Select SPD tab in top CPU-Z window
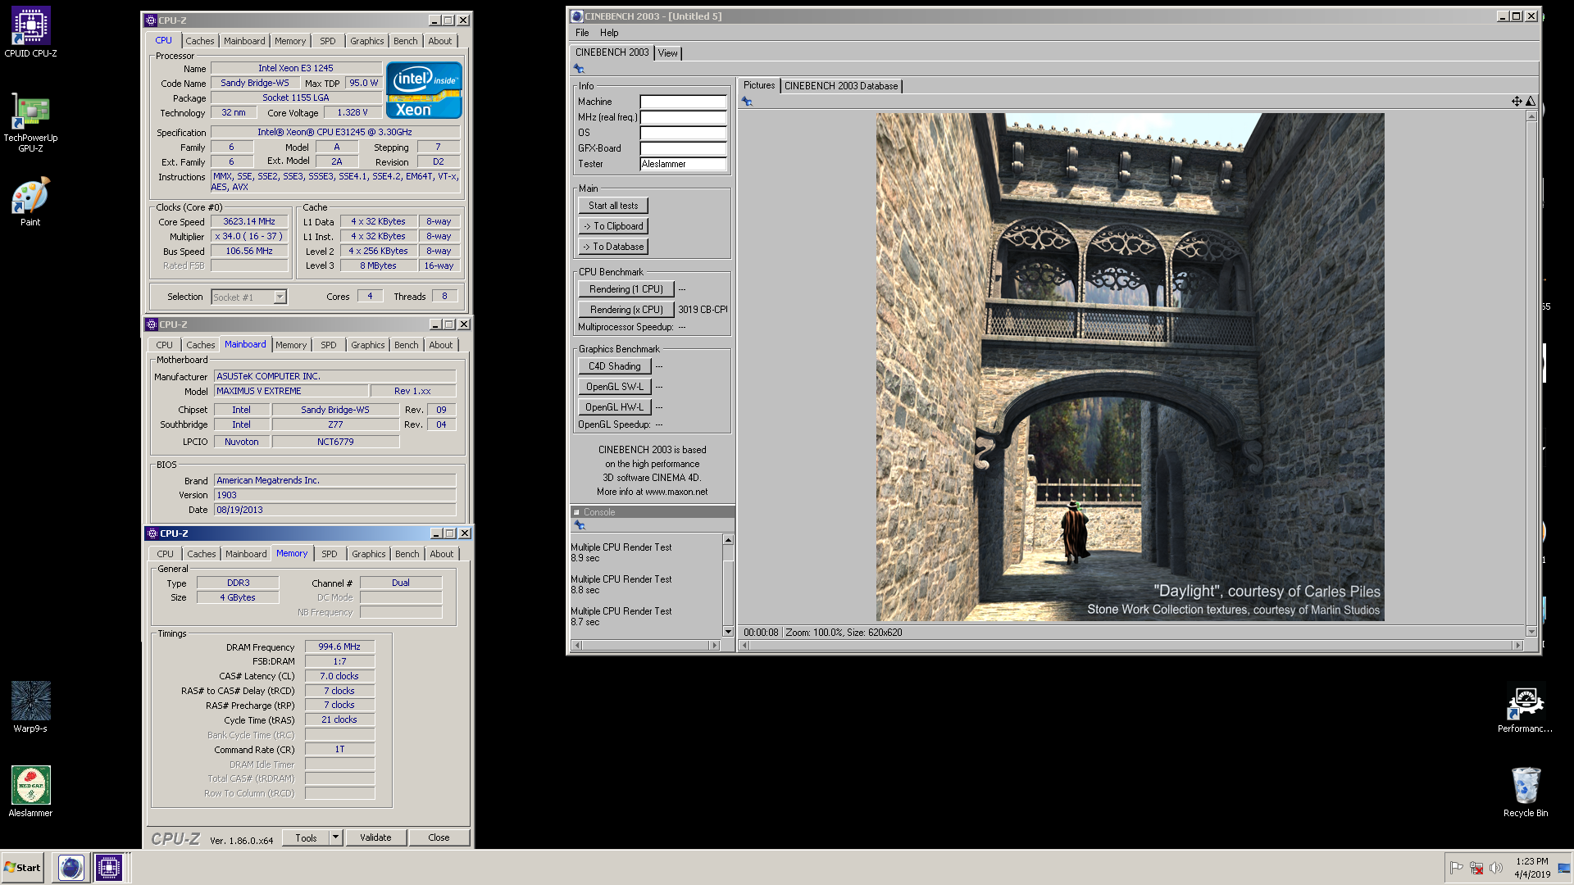This screenshot has height=885, width=1574. [x=328, y=41]
